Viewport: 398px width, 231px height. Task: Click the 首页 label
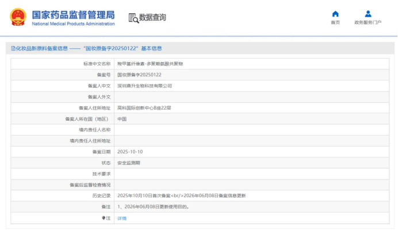click(x=335, y=22)
